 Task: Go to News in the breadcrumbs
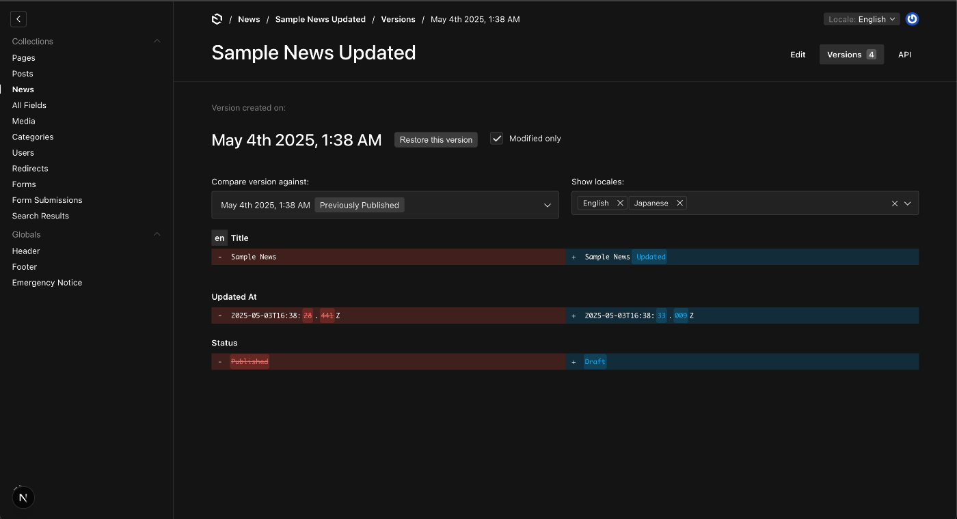[249, 19]
